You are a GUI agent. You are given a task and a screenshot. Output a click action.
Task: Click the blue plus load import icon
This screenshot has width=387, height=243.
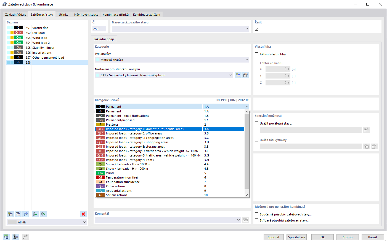(x=26, y=214)
